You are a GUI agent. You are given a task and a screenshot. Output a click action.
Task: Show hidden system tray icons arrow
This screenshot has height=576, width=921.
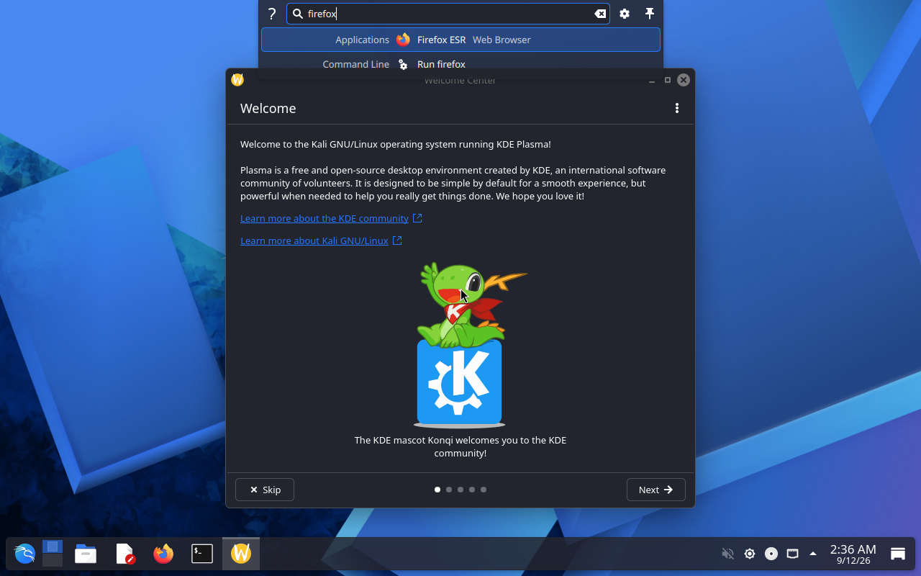[x=813, y=554]
